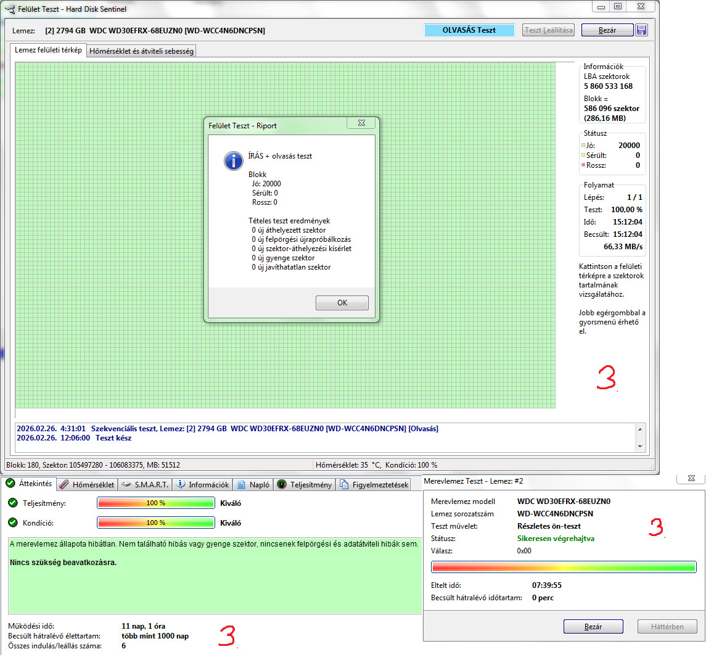Viewport: 706px width, 657px height.
Task: Click OK in the Felület Teszt Riport dialog
Action: 342,303
